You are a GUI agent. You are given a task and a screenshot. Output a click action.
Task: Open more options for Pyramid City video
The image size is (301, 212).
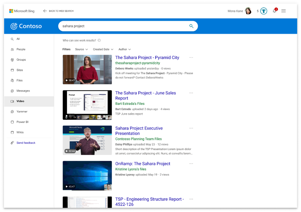point(191,58)
